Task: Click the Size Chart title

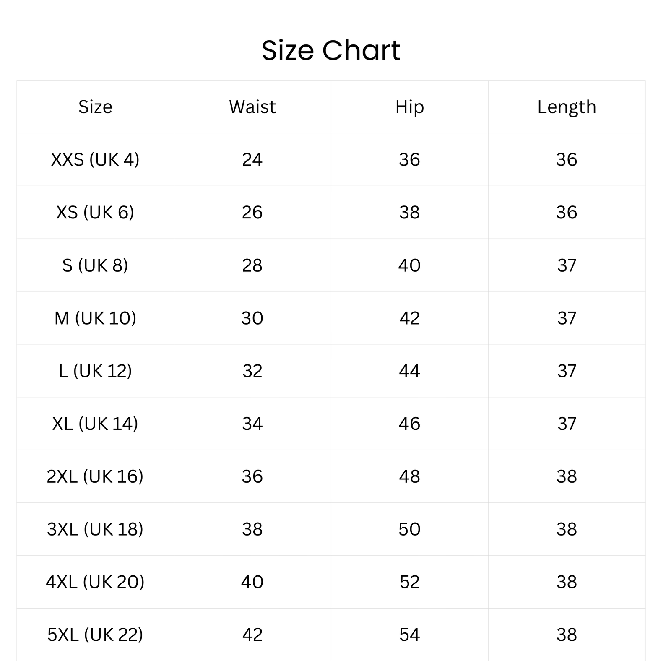Action: pyautogui.click(x=331, y=50)
